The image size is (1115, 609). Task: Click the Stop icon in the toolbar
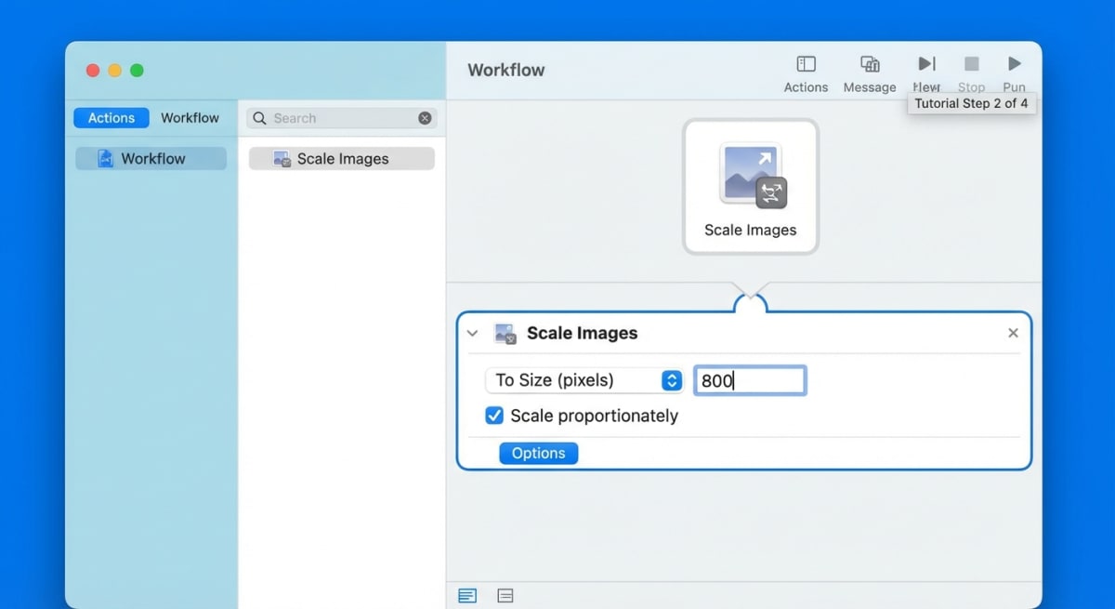click(x=971, y=65)
